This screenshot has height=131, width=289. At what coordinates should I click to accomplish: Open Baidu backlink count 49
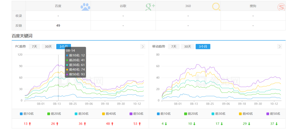pos(58,26)
